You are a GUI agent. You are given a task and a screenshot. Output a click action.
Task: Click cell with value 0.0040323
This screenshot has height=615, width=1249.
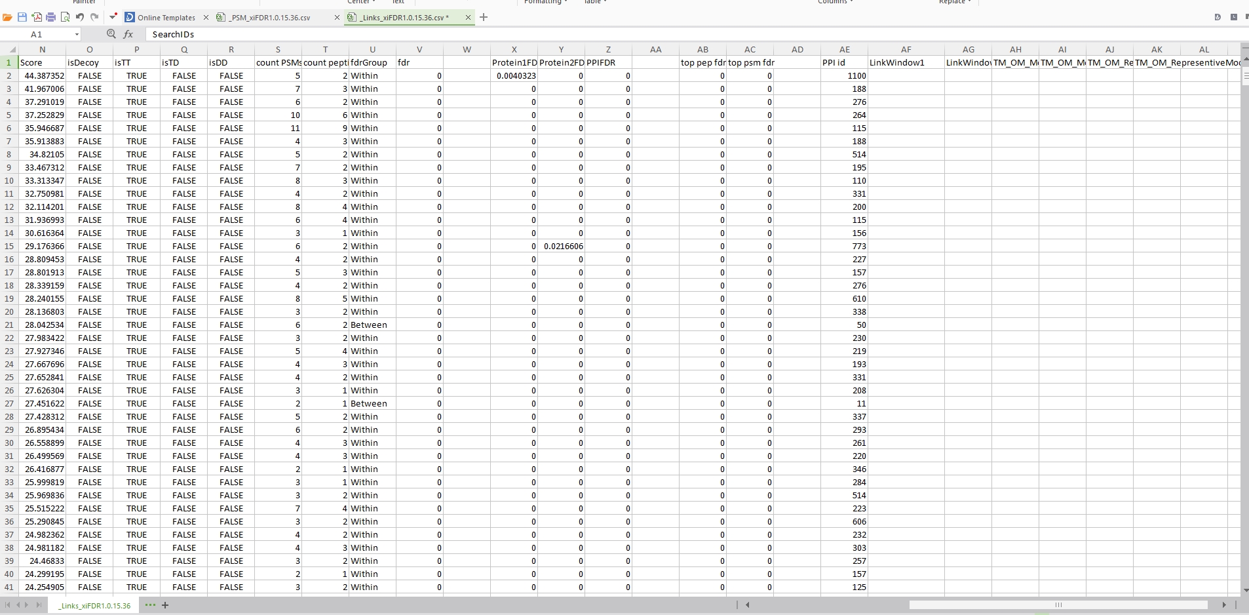pos(514,76)
